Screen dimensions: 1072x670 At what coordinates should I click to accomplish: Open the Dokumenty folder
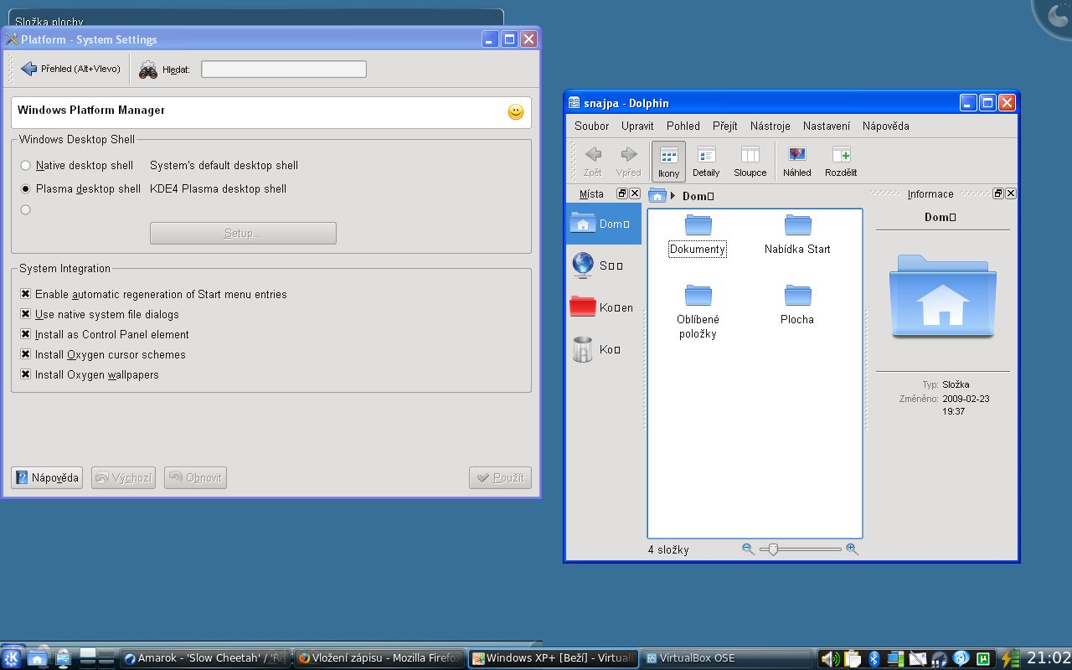[698, 235]
